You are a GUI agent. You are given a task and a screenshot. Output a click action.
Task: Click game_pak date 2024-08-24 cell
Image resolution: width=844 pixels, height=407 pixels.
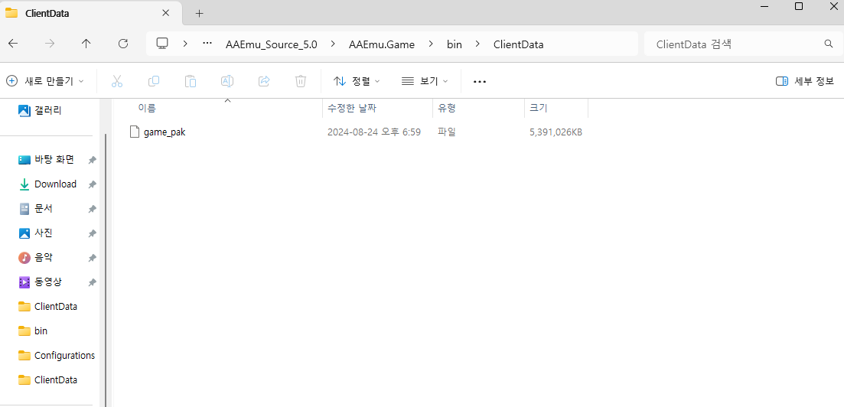[x=373, y=132]
